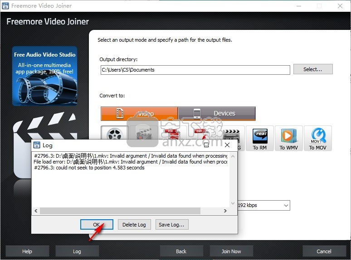
Task: Click the Free Audio Video Studio banner
Action: pyautogui.click(x=45, y=76)
